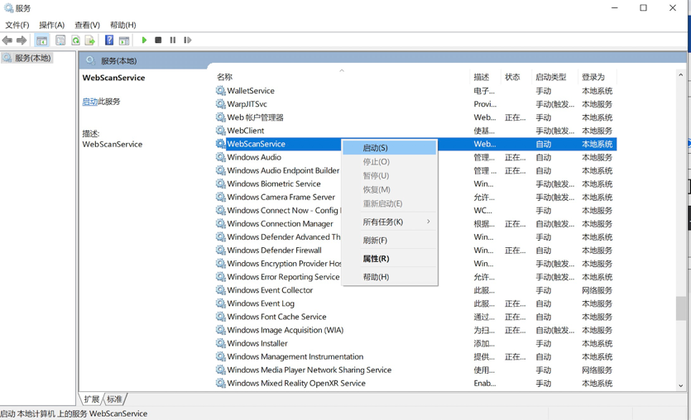Screen dimensions: 691x420
Task: Click the scrollbar down arrow in service list
Action: pos(681,385)
